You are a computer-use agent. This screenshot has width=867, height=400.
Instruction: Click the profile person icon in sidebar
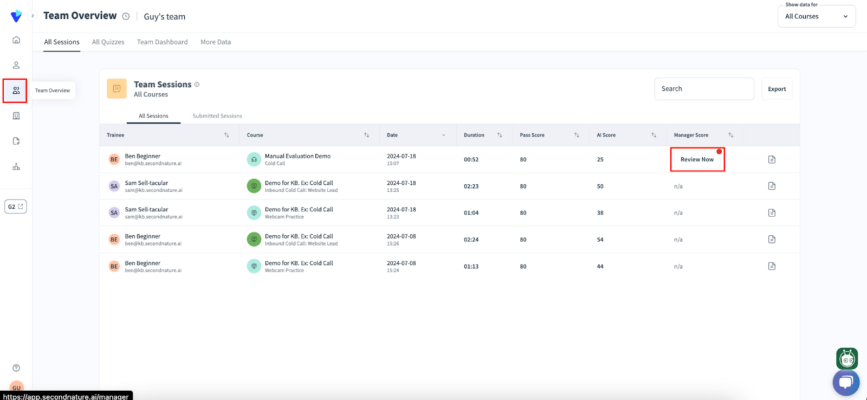16,65
